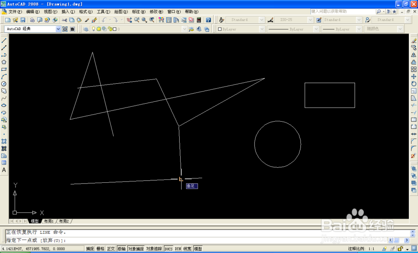Activate the Pan realtime hand icon
The width and height of the screenshot is (418, 253).
(129, 20)
